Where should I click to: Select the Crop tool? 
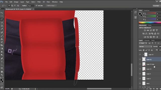tap(2, 26)
